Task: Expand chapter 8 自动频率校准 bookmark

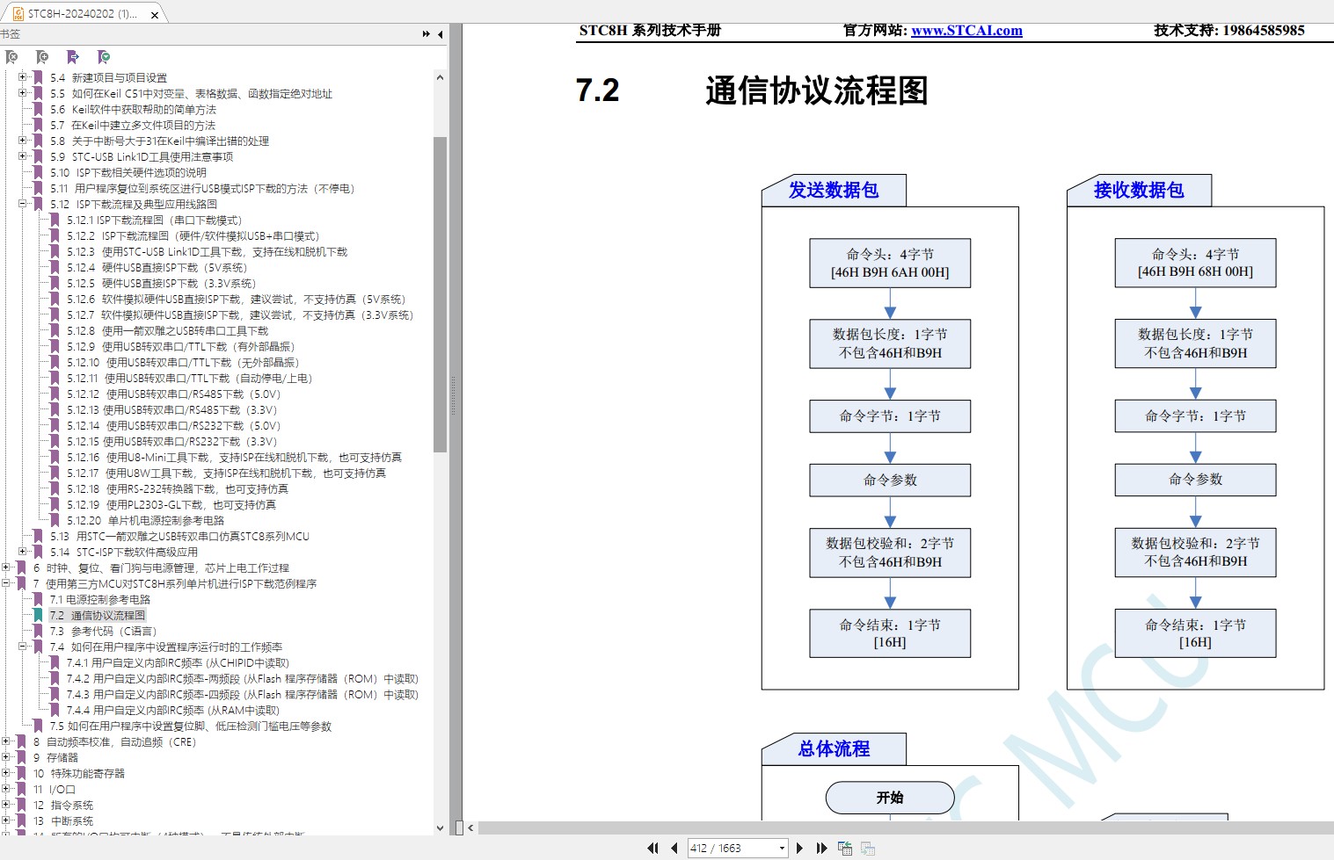Action: [6, 741]
